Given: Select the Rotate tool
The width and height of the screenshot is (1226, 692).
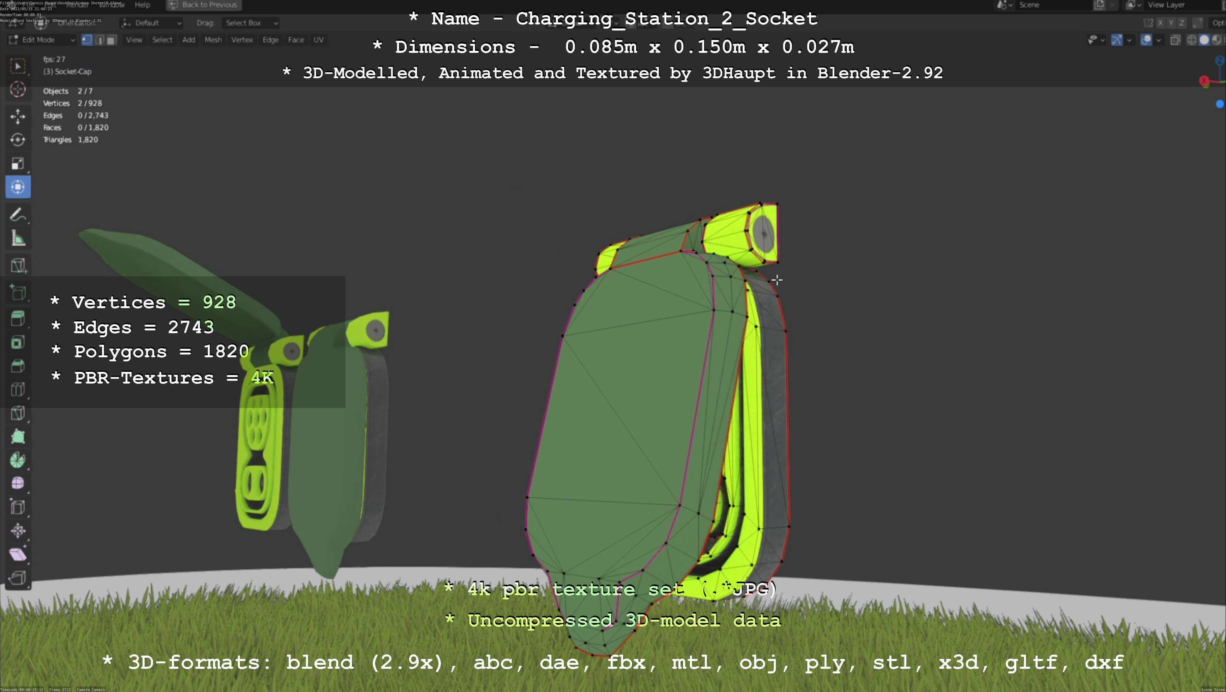Looking at the screenshot, I should (x=18, y=140).
